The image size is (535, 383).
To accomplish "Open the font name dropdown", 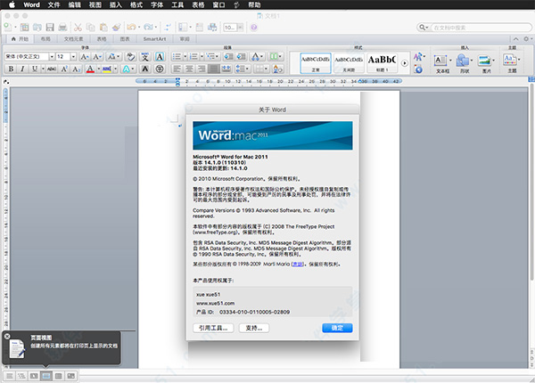I will [x=52, y=57].
